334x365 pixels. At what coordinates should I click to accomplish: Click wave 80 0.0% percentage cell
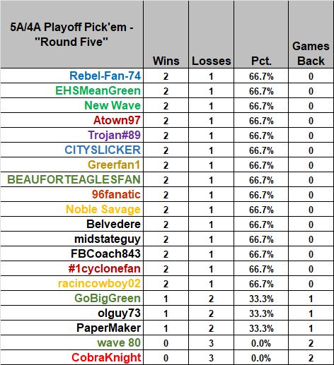point(261,342)
